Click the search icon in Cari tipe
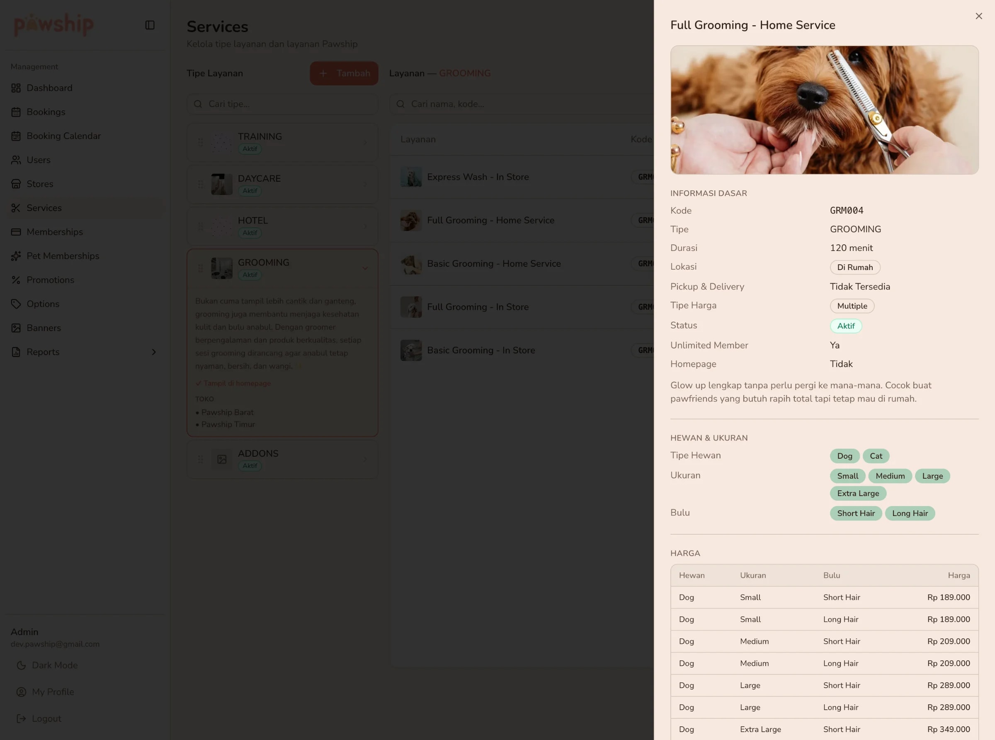The width and height of the screenshot is (995, 740). coord(198,104)
